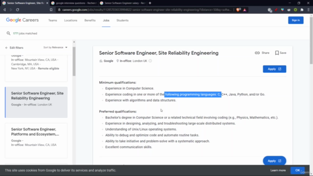Open the browser main menu icon
313x176 pixels.
pos(309,10)
